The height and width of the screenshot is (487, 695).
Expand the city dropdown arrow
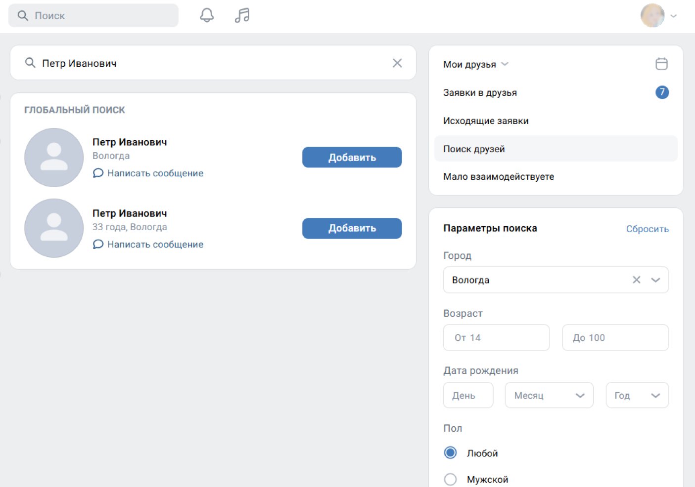[x=655, y=280]
